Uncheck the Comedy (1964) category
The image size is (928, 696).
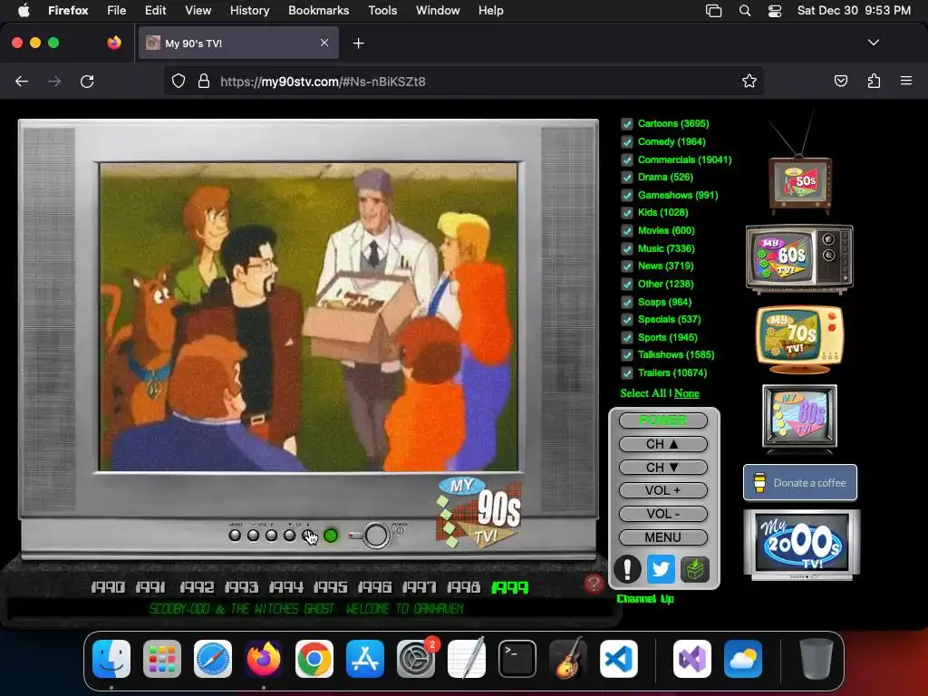click(x=627, y=142)
